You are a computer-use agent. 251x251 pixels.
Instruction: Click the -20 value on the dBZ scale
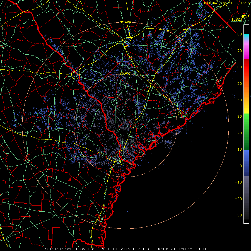coord(238,199)
